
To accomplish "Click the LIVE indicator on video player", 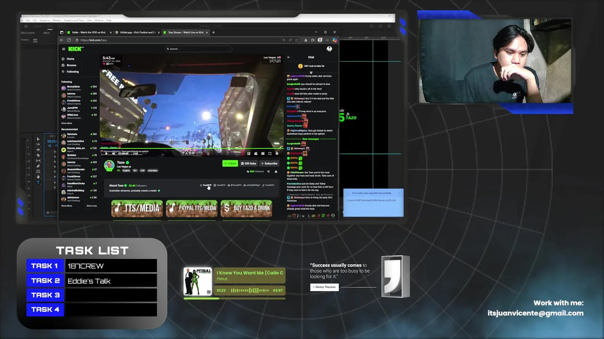I will [x=135, y=153].
